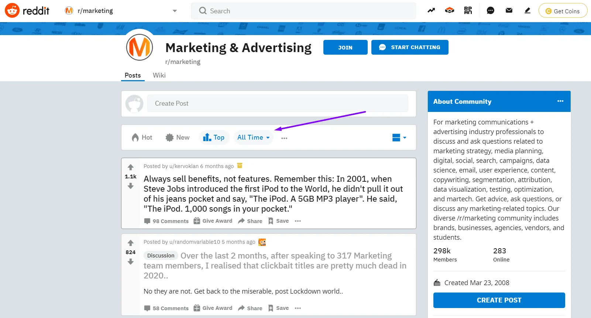The width and height of the screenshot is (591, 318).
Task: Switch to the Posts tab
Action: [133, 75]
